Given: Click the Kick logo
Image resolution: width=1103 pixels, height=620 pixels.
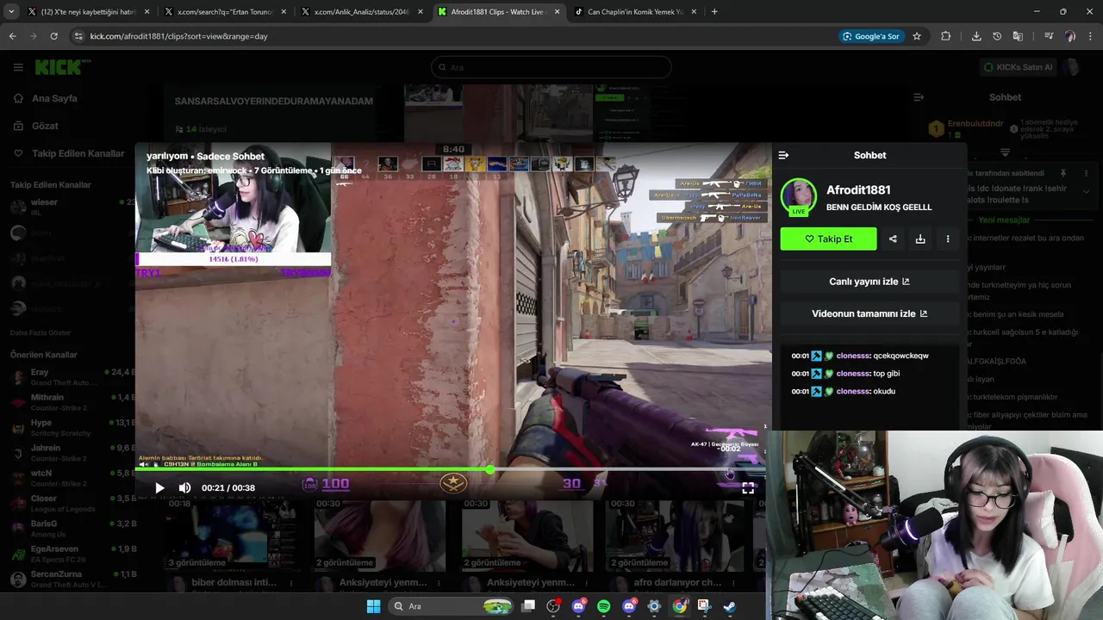Looking at the screenshot, I should click(x=62, y=67).
